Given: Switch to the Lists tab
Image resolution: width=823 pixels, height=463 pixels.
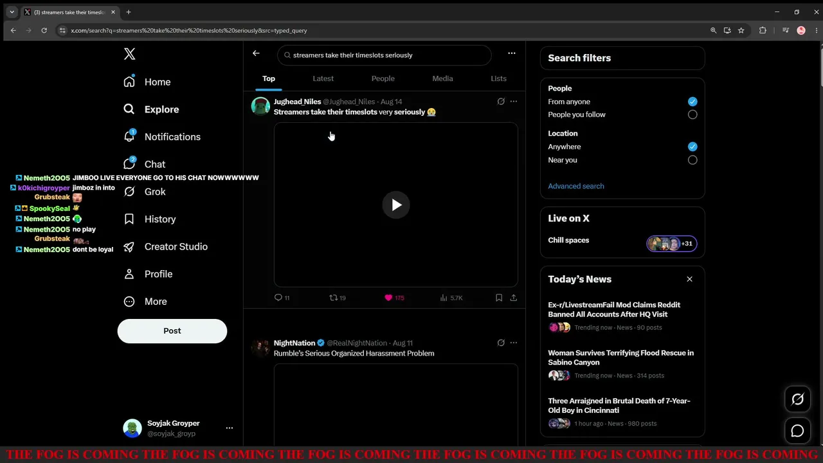Looking at the screenshot, I should pyautogui.click(x=499, y=78).
